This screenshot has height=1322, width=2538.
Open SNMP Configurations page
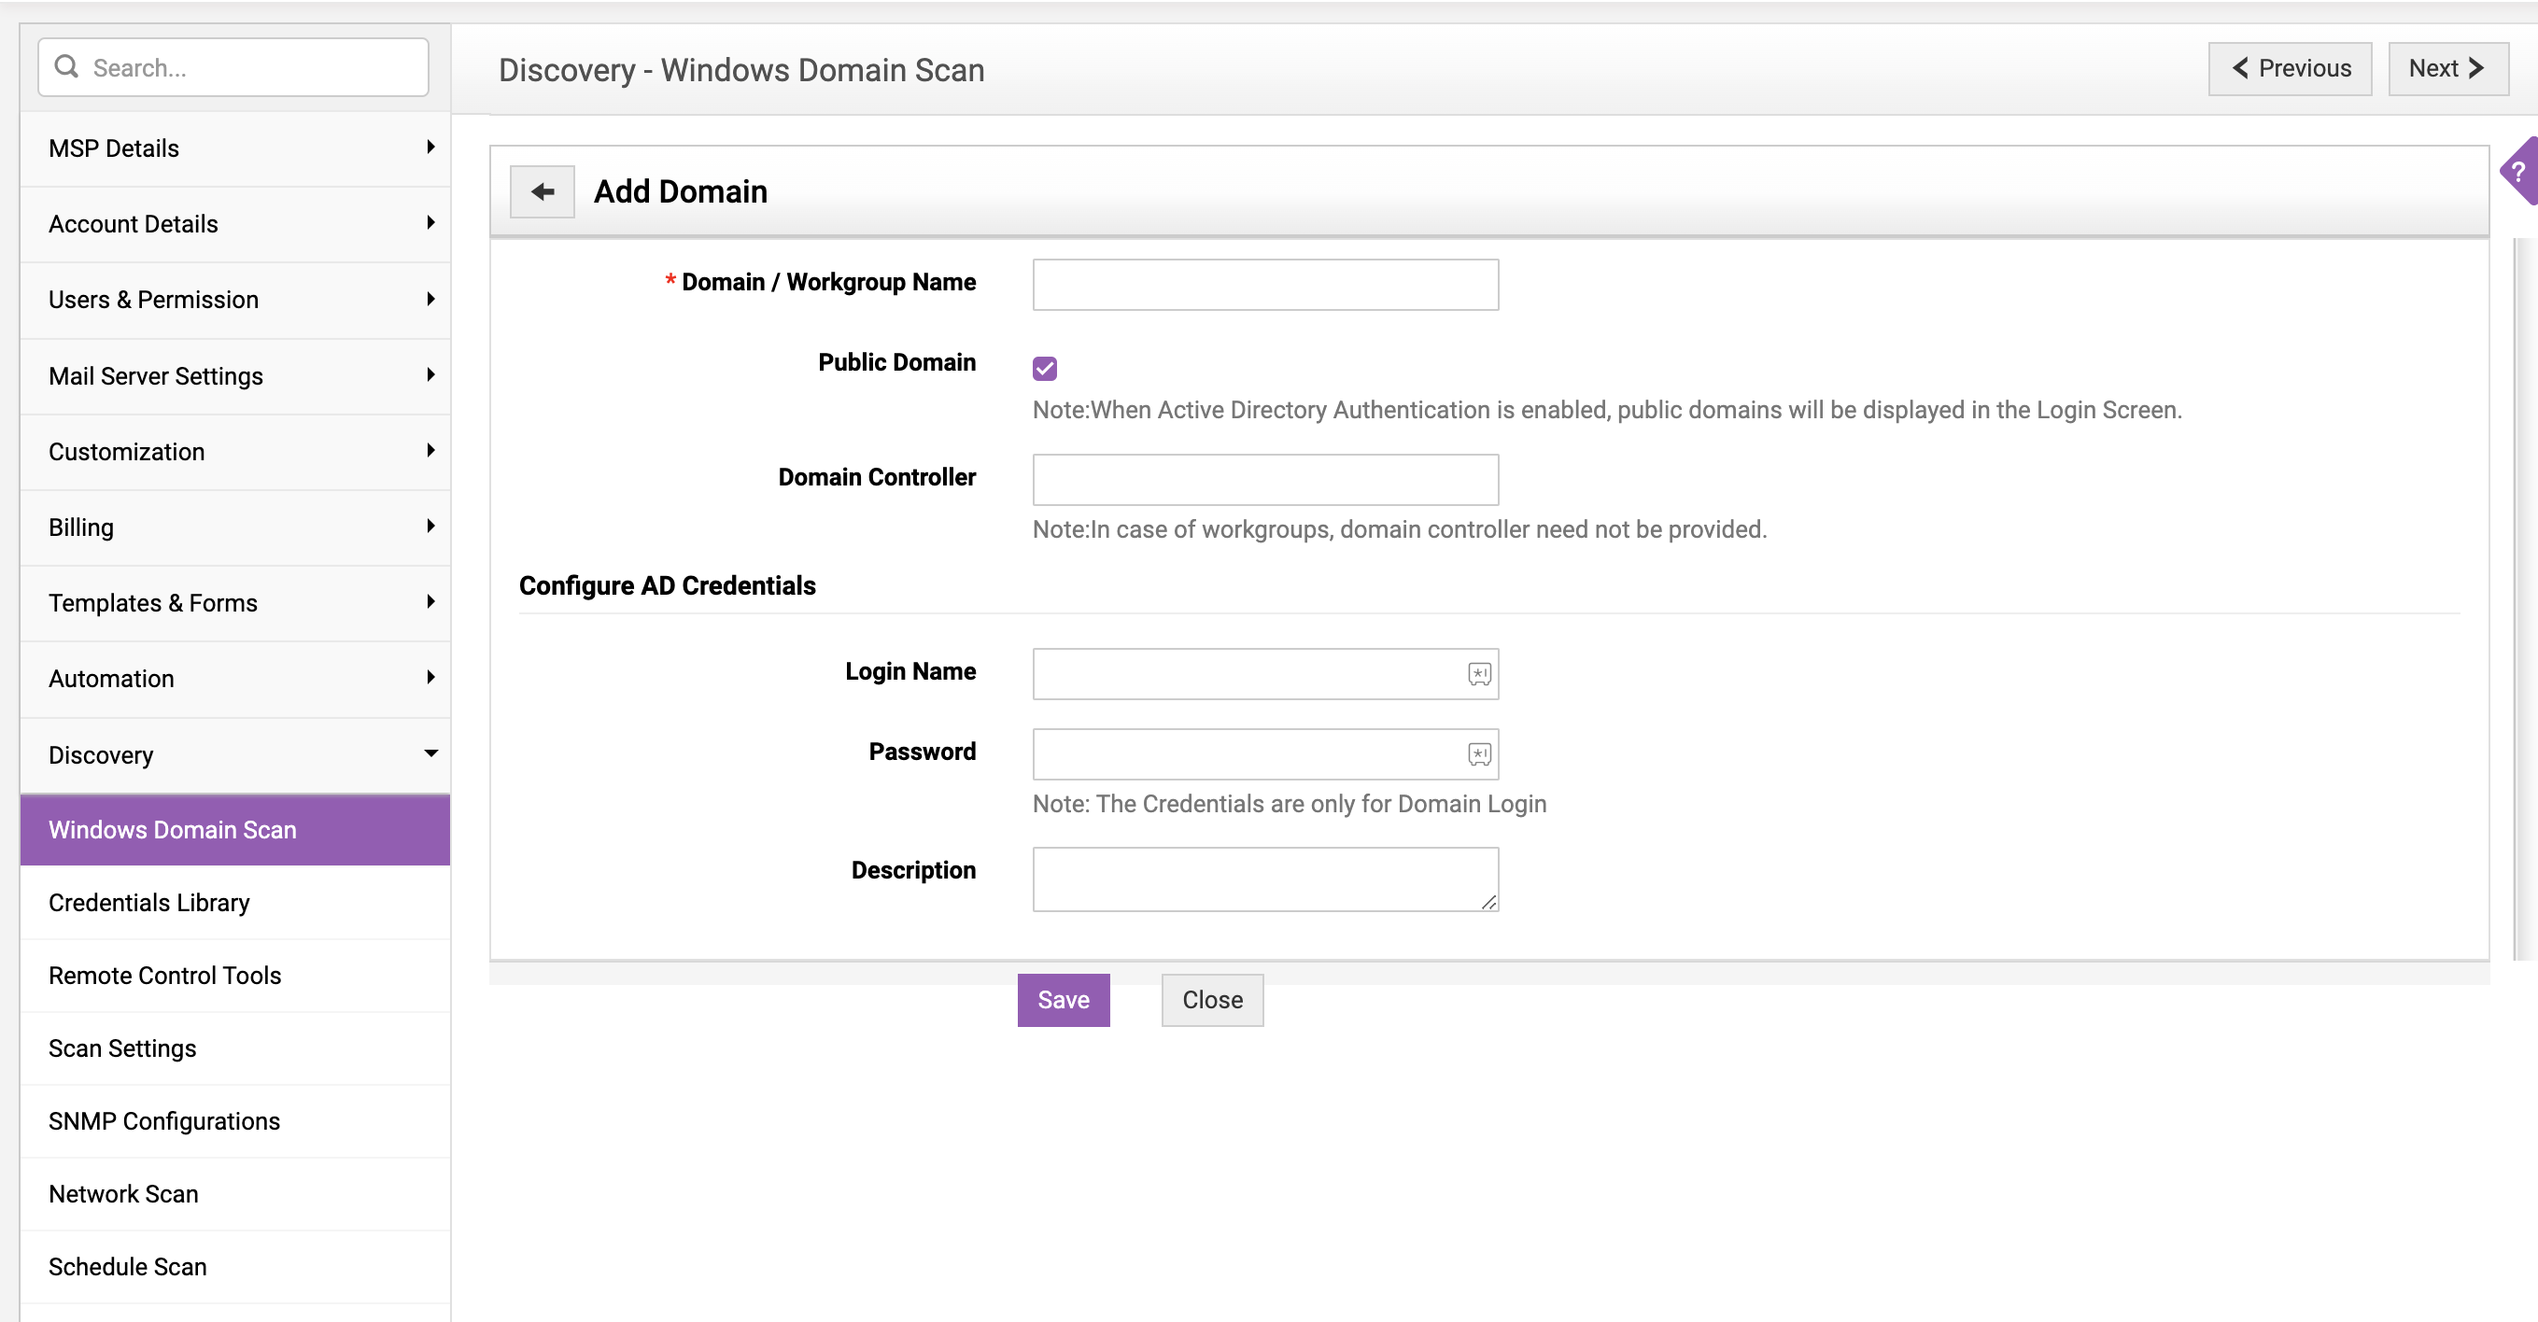tap(163, 1121)
